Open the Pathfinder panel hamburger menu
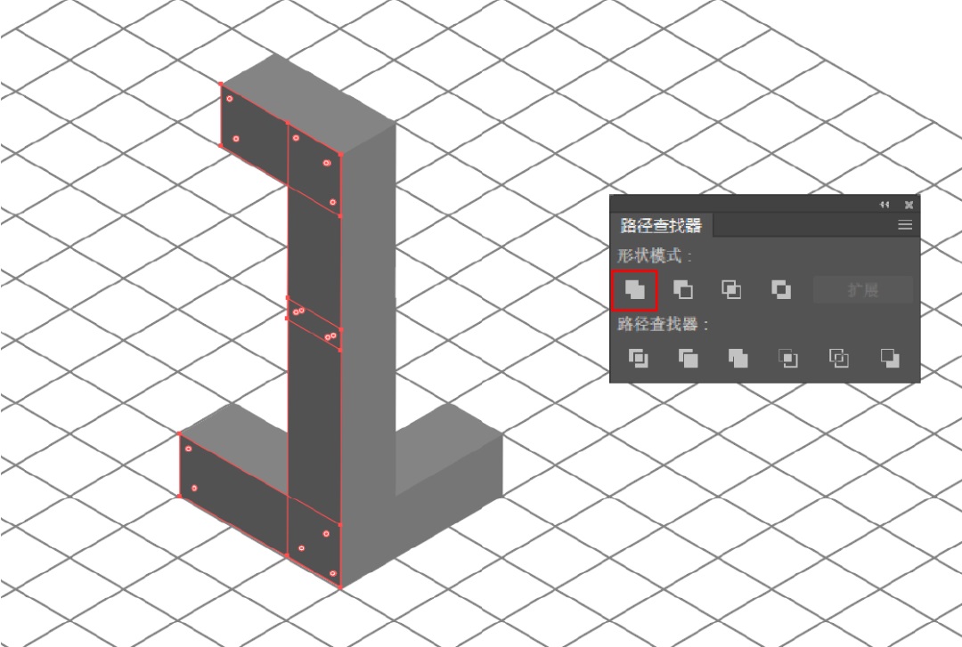 905,225
